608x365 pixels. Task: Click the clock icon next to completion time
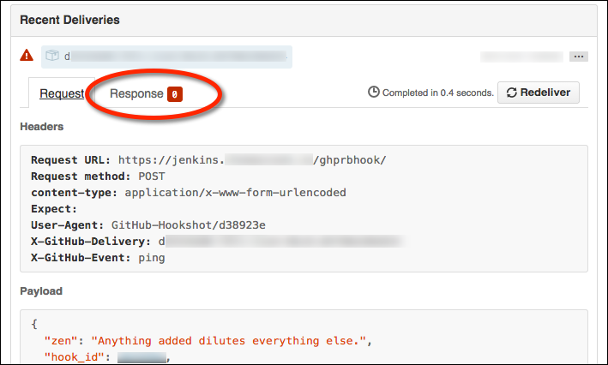373,92
